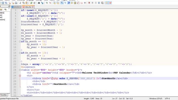Click line number 27 in the margin
Screen dimensions: 178x100
15,78
